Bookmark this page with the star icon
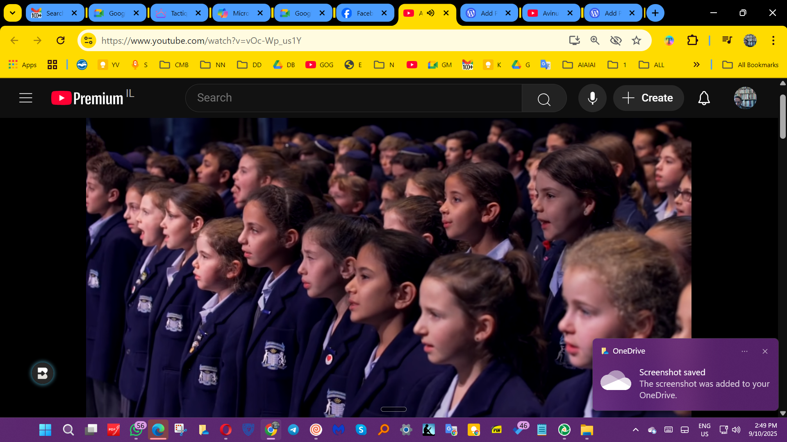 (636, 41)
